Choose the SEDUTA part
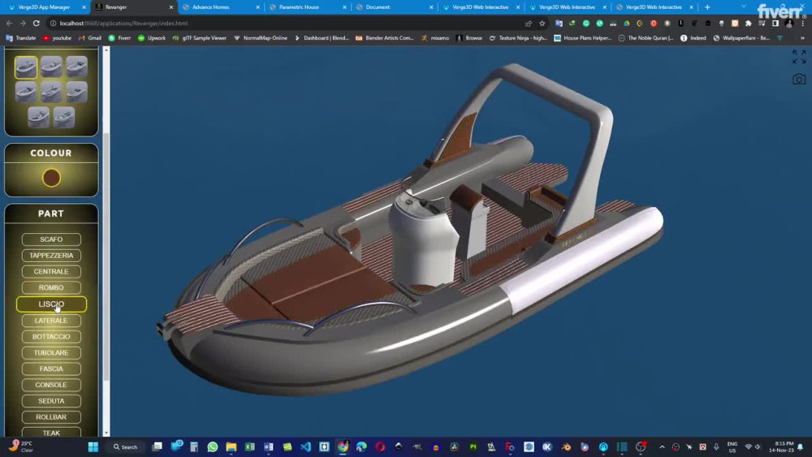This screenshot has height=457, width=812. coord(51,401)
